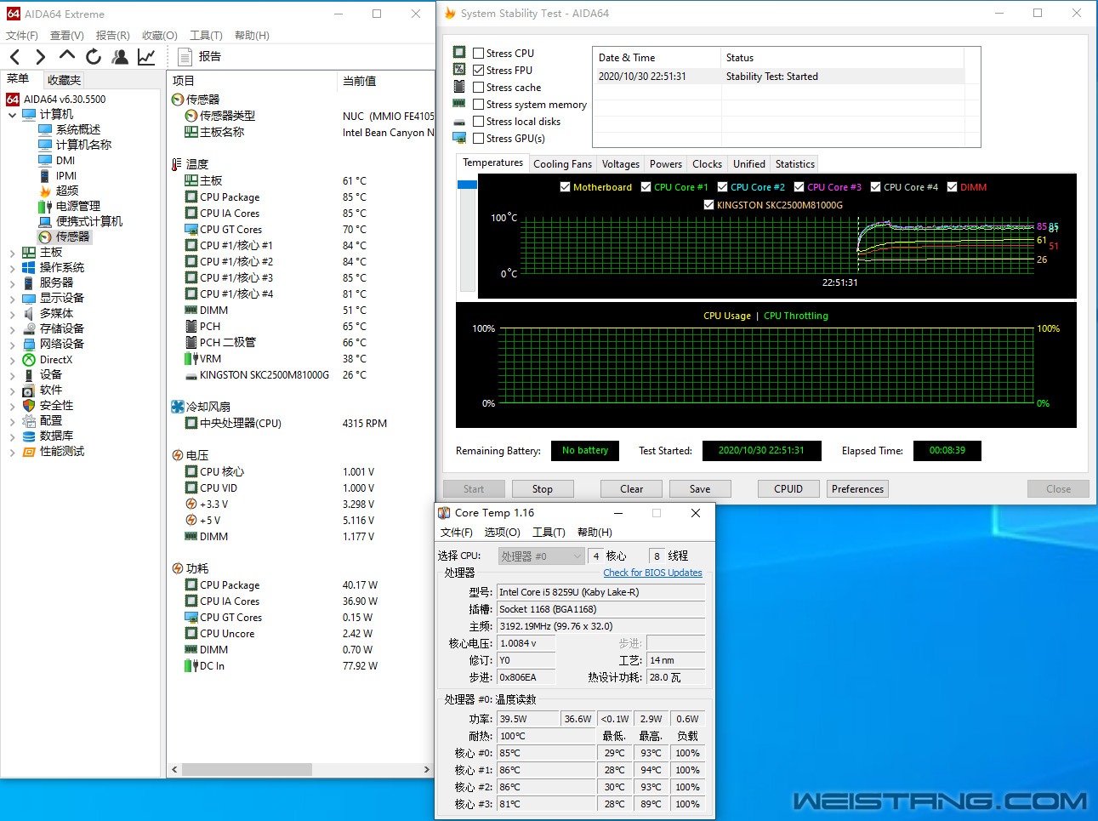Click the 温度 thermometer section icon
Viewport: 1098px width, 821px height.
(x=177, y=164)
